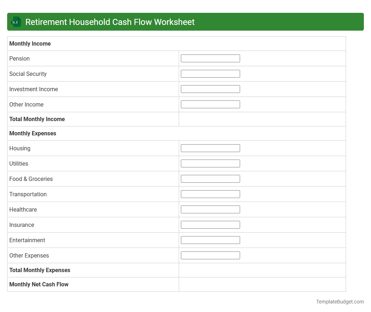Click the XLS file icon in the header
This screenshot has width=371, height=312.
click(16, 22)
